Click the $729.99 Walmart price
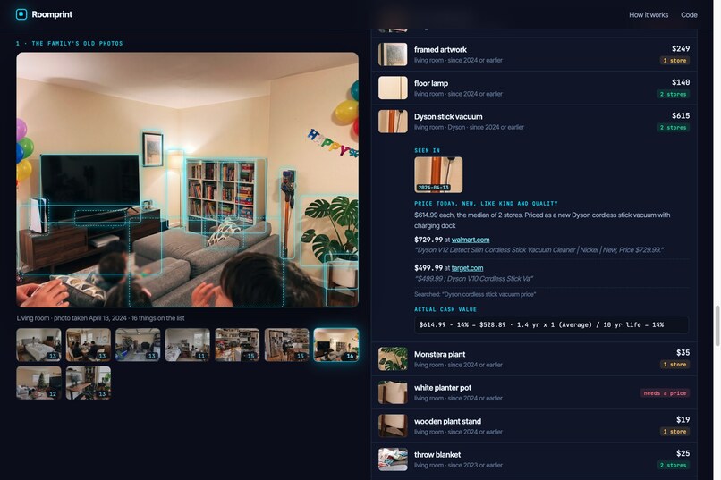 pos(428,240)
